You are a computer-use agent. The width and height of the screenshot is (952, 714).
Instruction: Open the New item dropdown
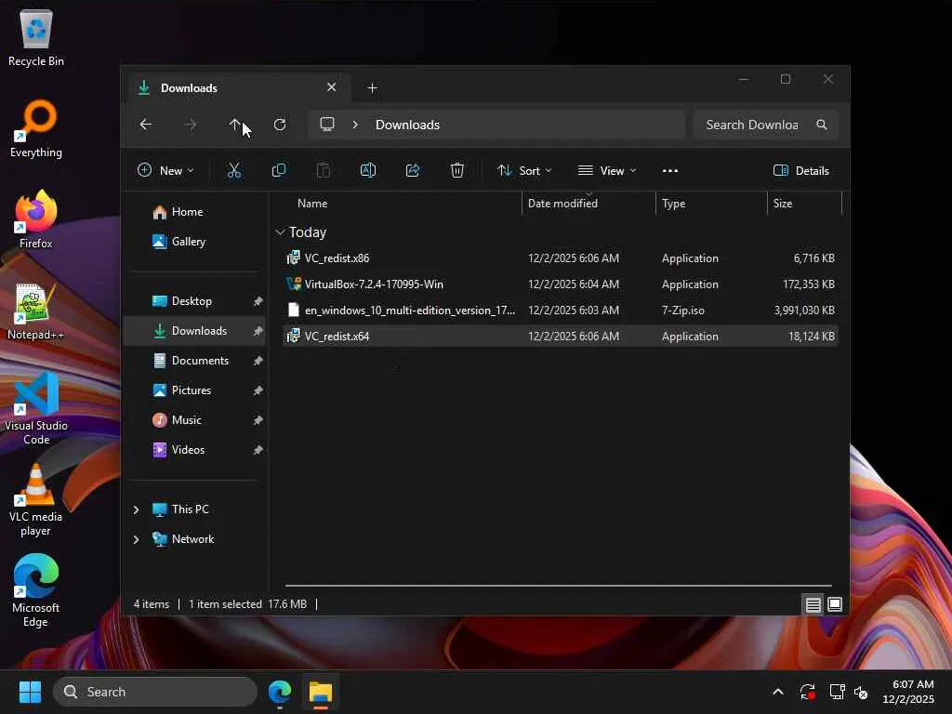click(x=165, y=170)
